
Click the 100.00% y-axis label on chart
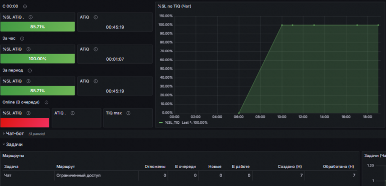(x=166, y=25)
